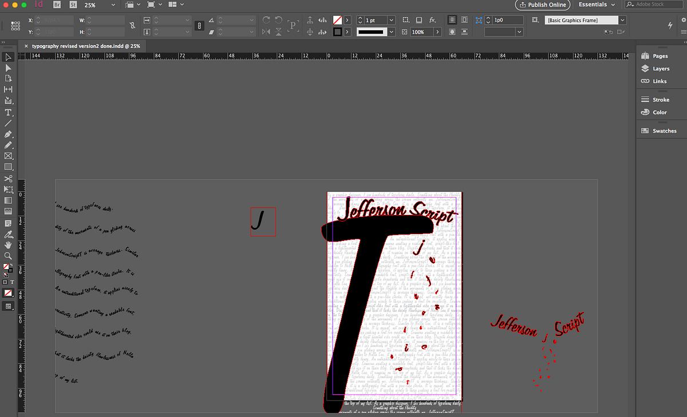Toggle default fill and stroke icon
The image size is (687, 417).
click(5, 274)
